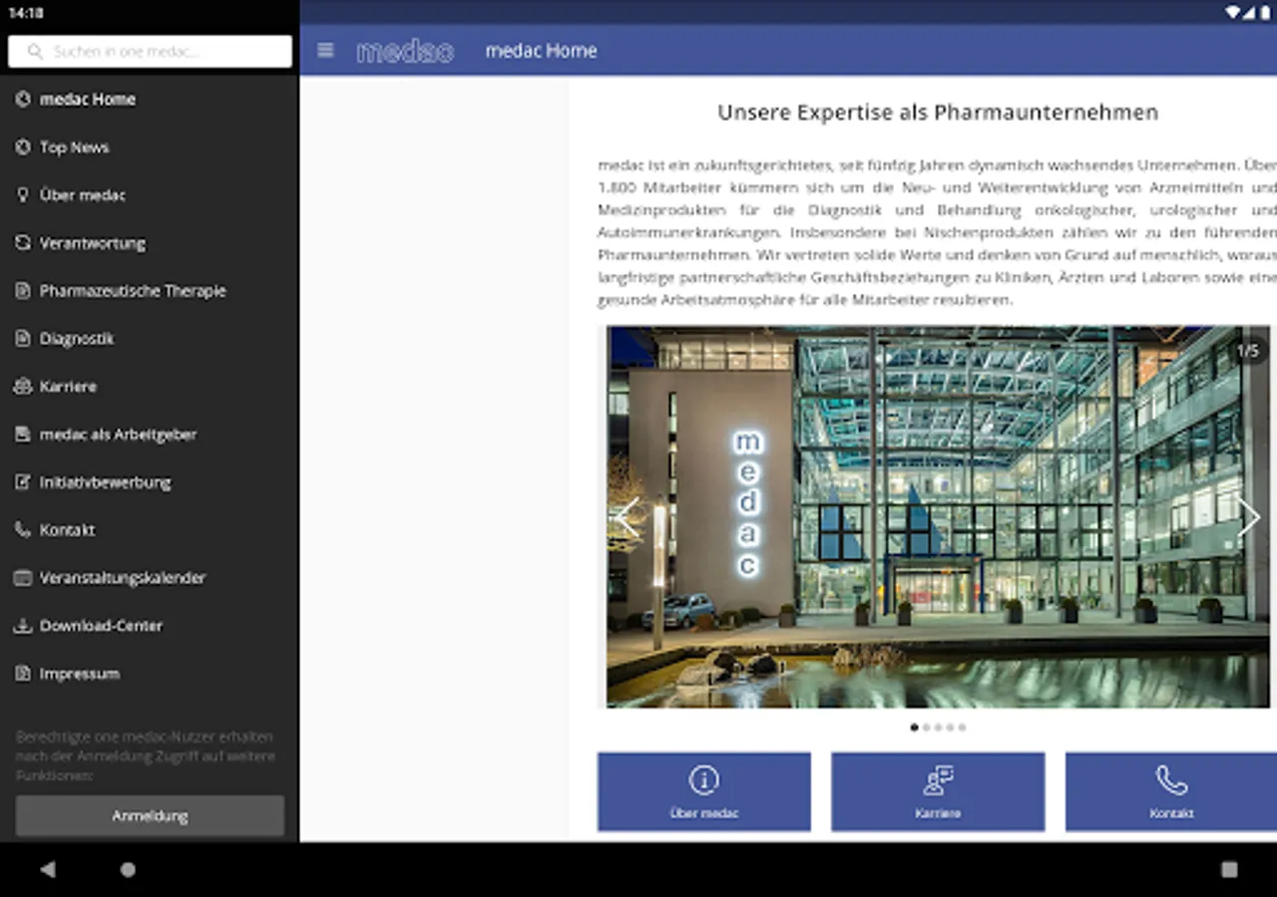Tap the Android recent apps square button
1277x897 pixels.
(x=1229, y=869)
